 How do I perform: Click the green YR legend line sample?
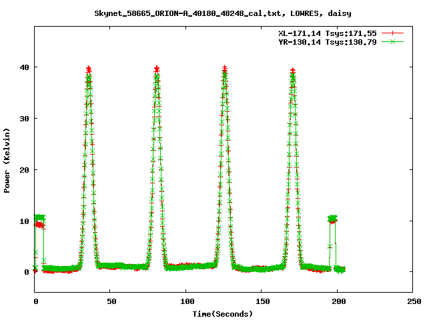tap(392, 42)
